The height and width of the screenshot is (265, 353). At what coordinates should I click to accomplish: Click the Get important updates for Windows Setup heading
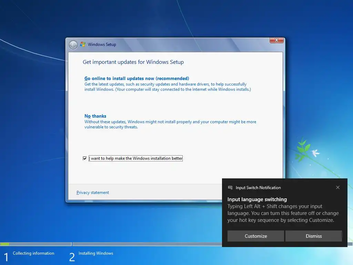point(133,62)
